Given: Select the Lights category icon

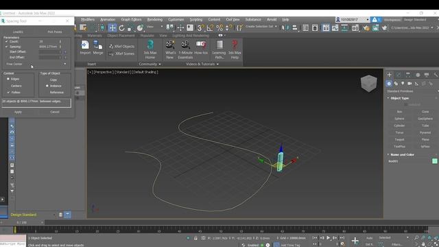Looking at the screenshot, I should [403, 84].
